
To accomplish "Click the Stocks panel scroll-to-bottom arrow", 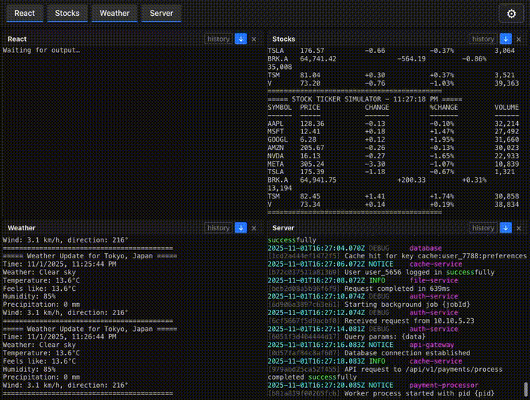I will click(505, 39).
